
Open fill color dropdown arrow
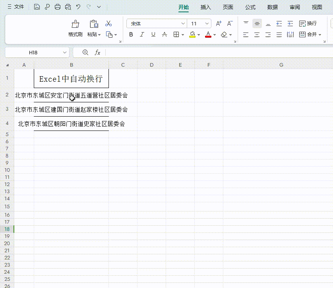[199, 35]
